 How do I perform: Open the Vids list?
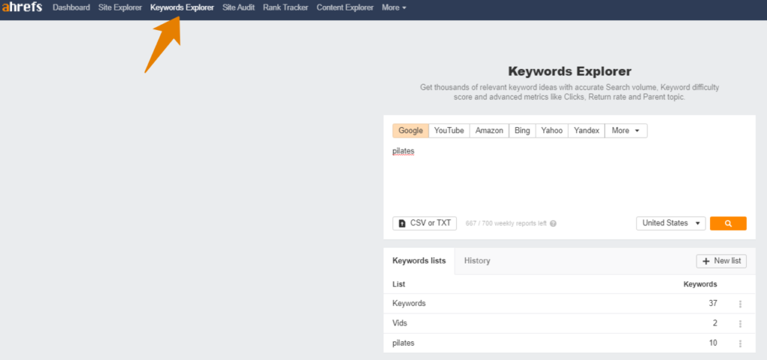point(400,323)
